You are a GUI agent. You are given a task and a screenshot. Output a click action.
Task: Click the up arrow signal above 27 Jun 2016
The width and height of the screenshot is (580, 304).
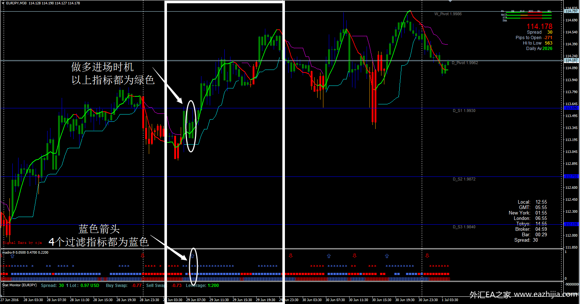point(13,256)
